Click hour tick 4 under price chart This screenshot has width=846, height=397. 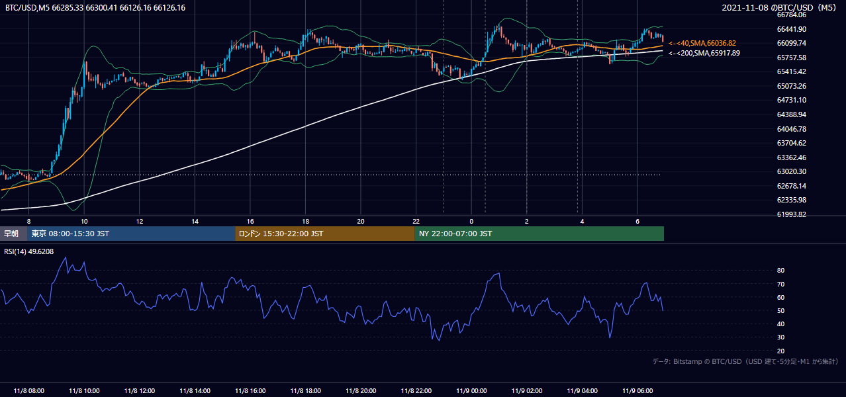582,221
